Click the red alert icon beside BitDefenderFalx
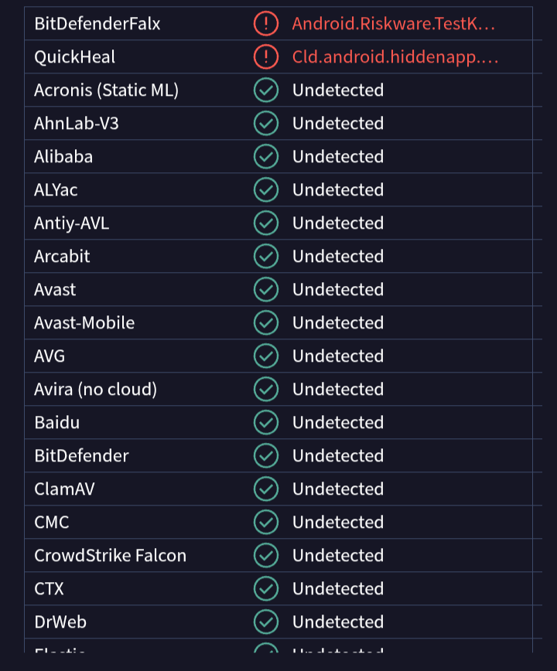The height and width of the screenshot is (671, 557). 265,23
